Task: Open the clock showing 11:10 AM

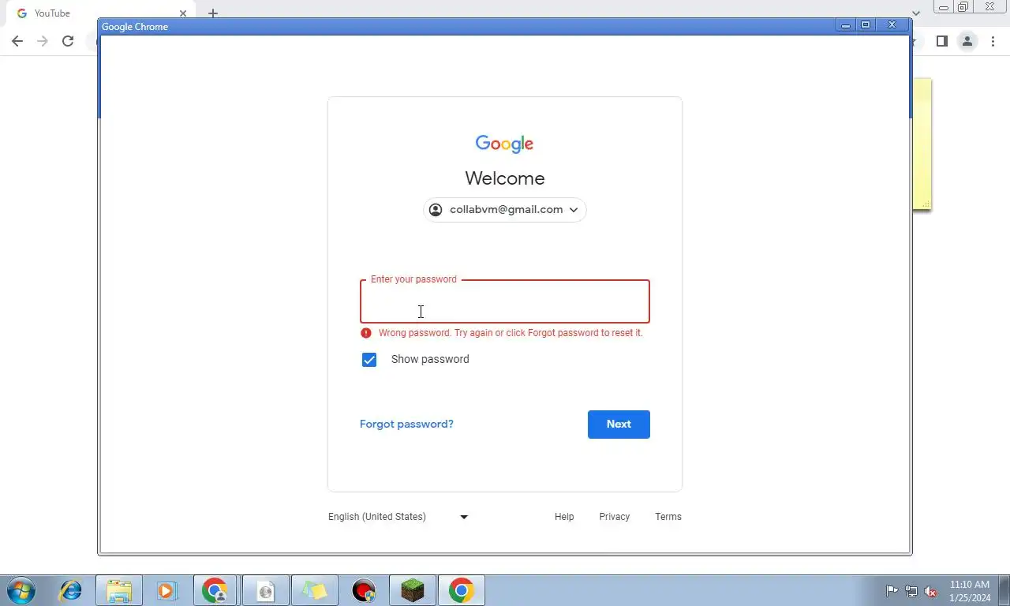Action: pyautogui.click(x=970, y=591)
